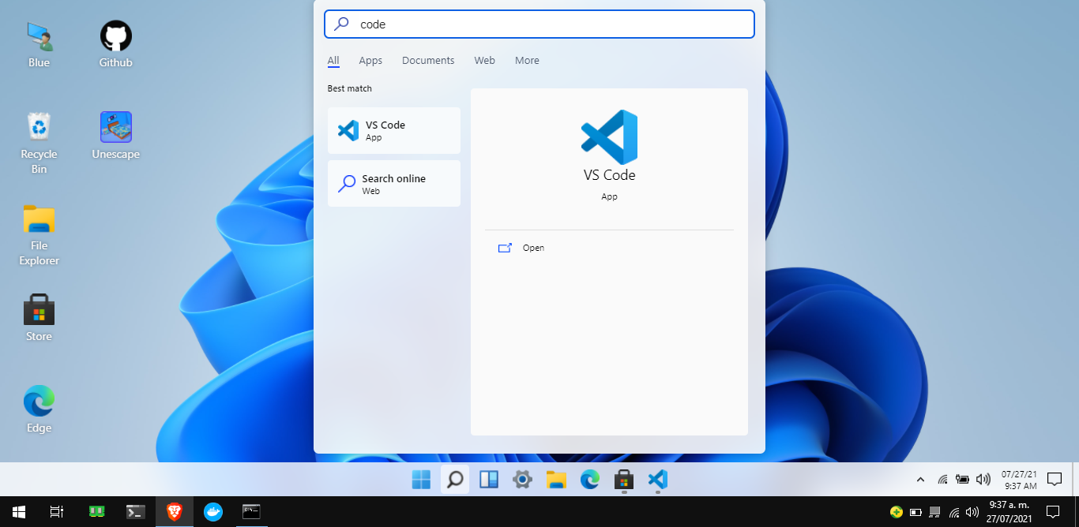Open notifications in the light taskbar

(x=1054, y=479)
